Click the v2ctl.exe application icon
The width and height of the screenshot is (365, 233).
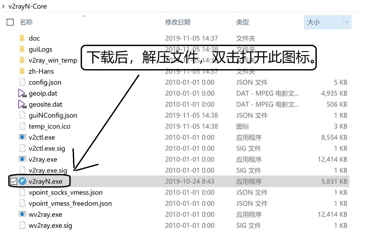(22, 137)
